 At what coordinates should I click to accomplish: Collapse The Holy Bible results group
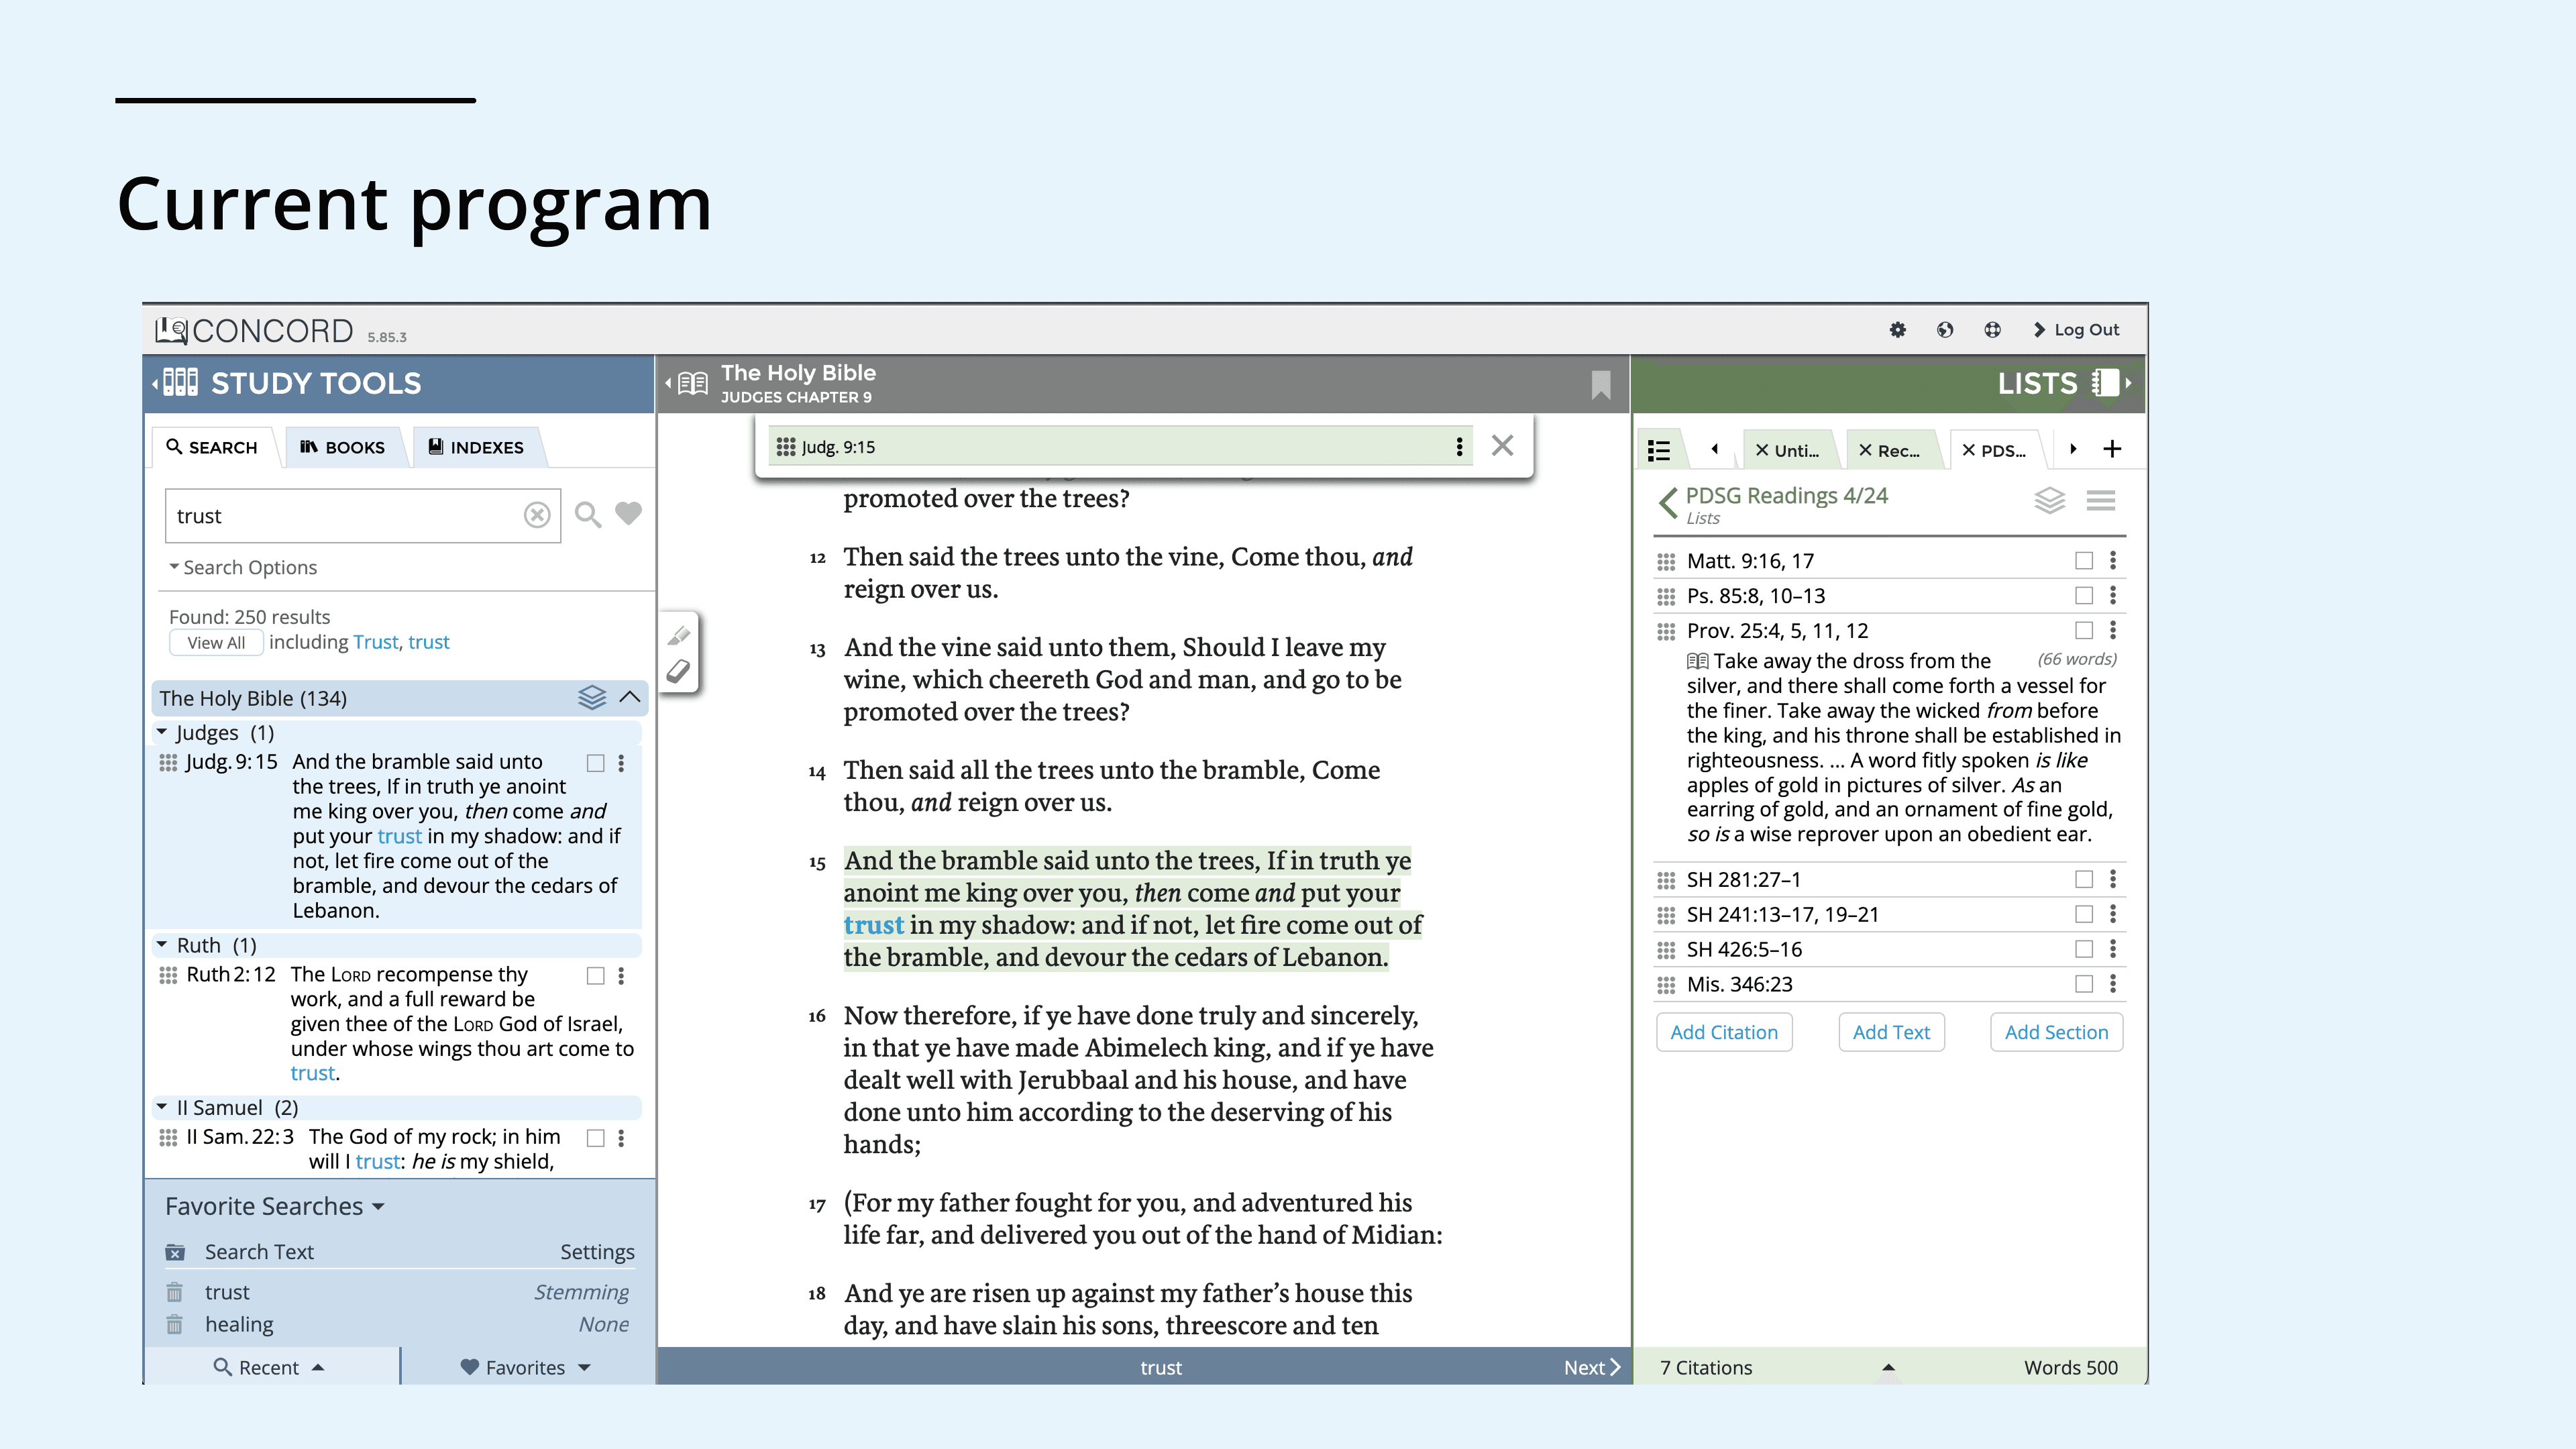(x=630, y=697)
